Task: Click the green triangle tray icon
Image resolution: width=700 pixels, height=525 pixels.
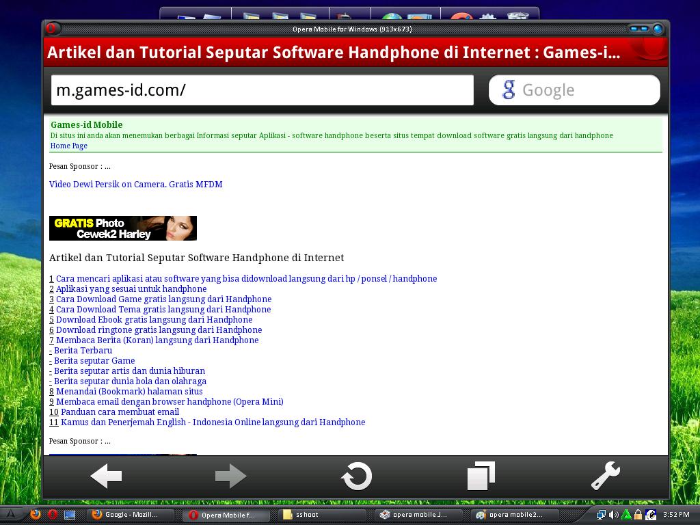Action: point(626,515)
